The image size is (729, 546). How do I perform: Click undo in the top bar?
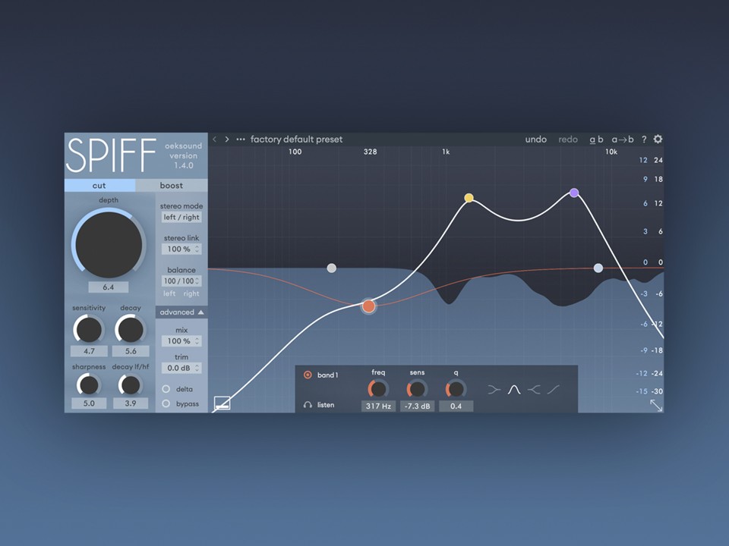coord(535,139)
